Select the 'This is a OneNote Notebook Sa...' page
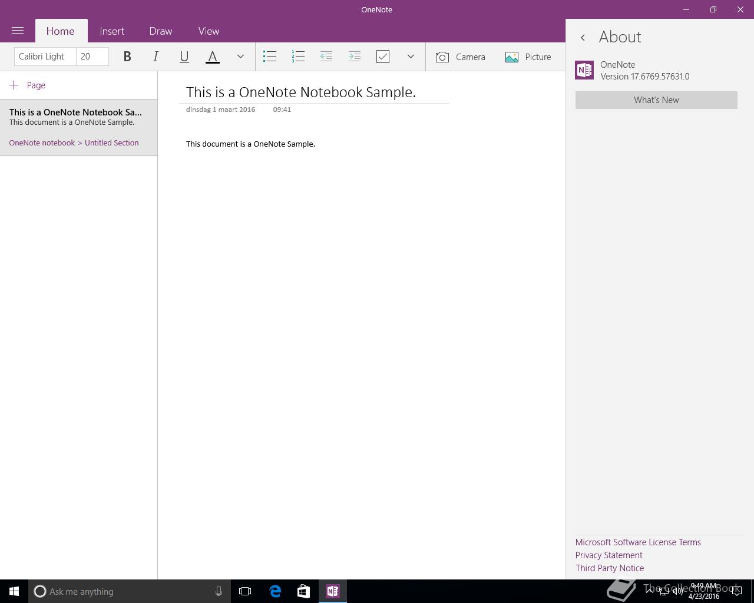This screenshot has width=754, height=603. coord(78,127)
